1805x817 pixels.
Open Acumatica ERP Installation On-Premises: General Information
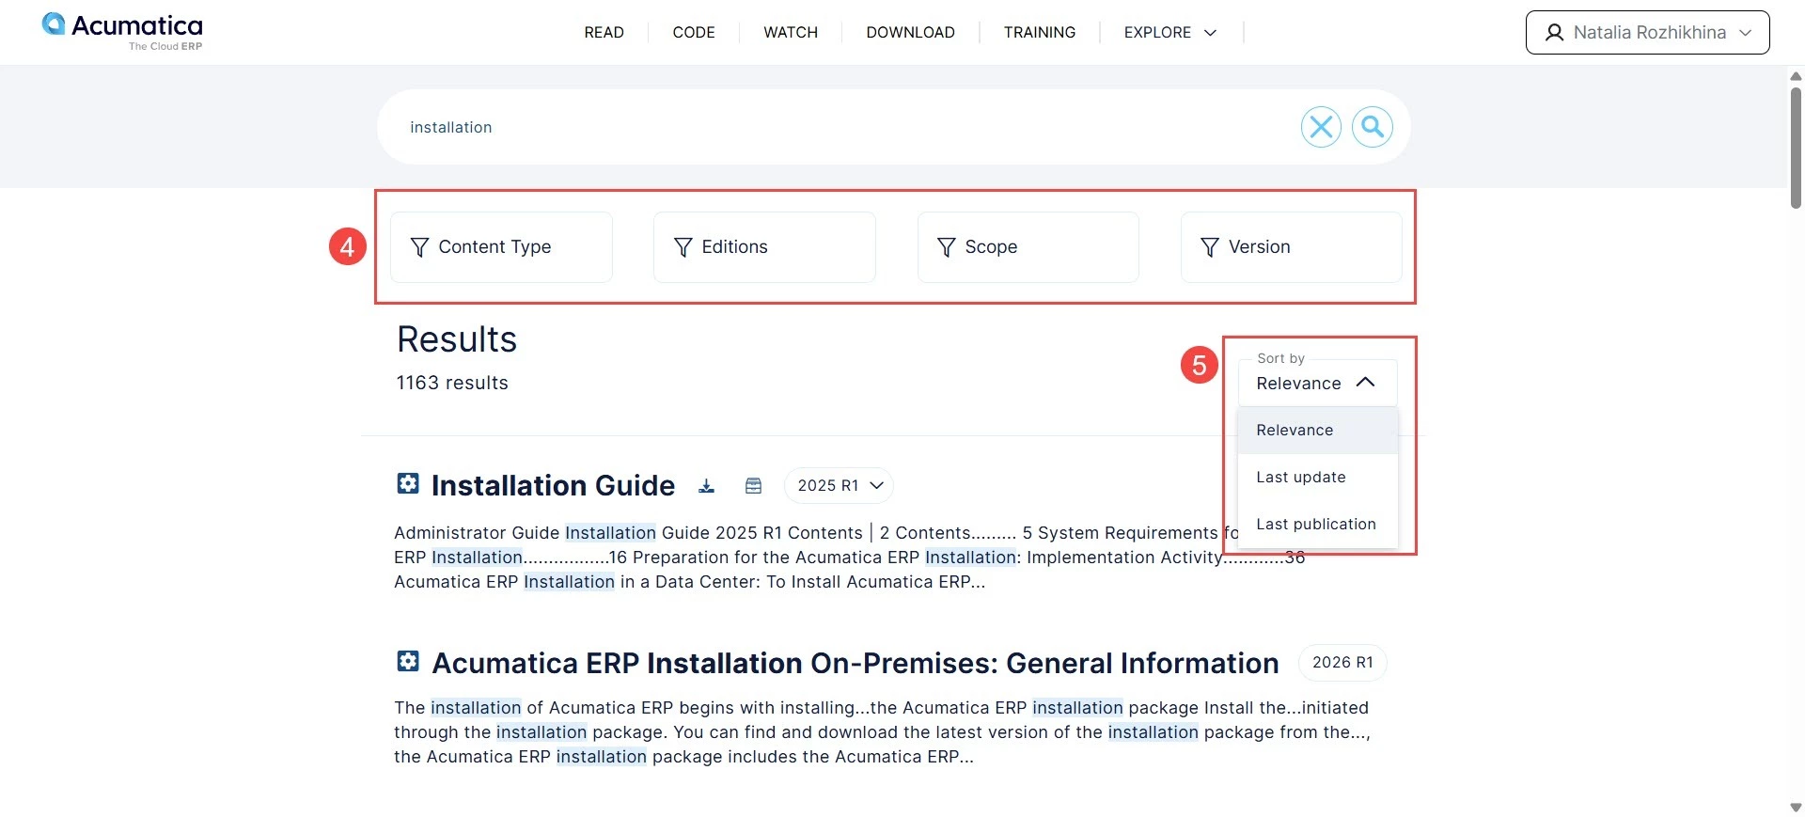(855, 663)
